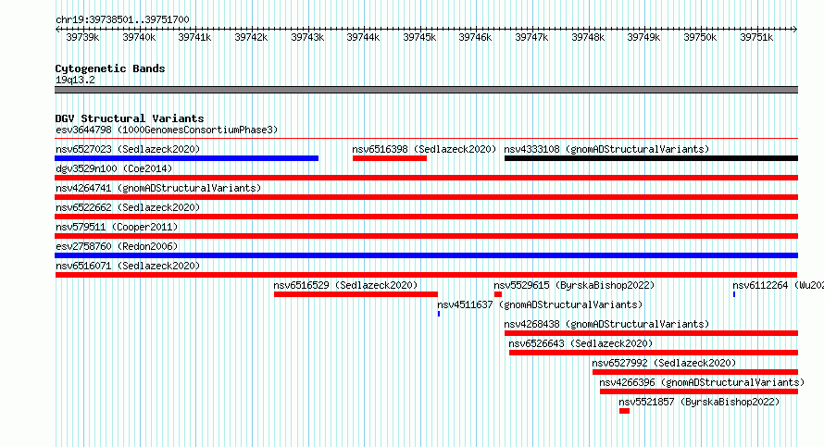Open the nsv579511 (Cooper2011) label

pyautogui.click(x=117, y=227)
